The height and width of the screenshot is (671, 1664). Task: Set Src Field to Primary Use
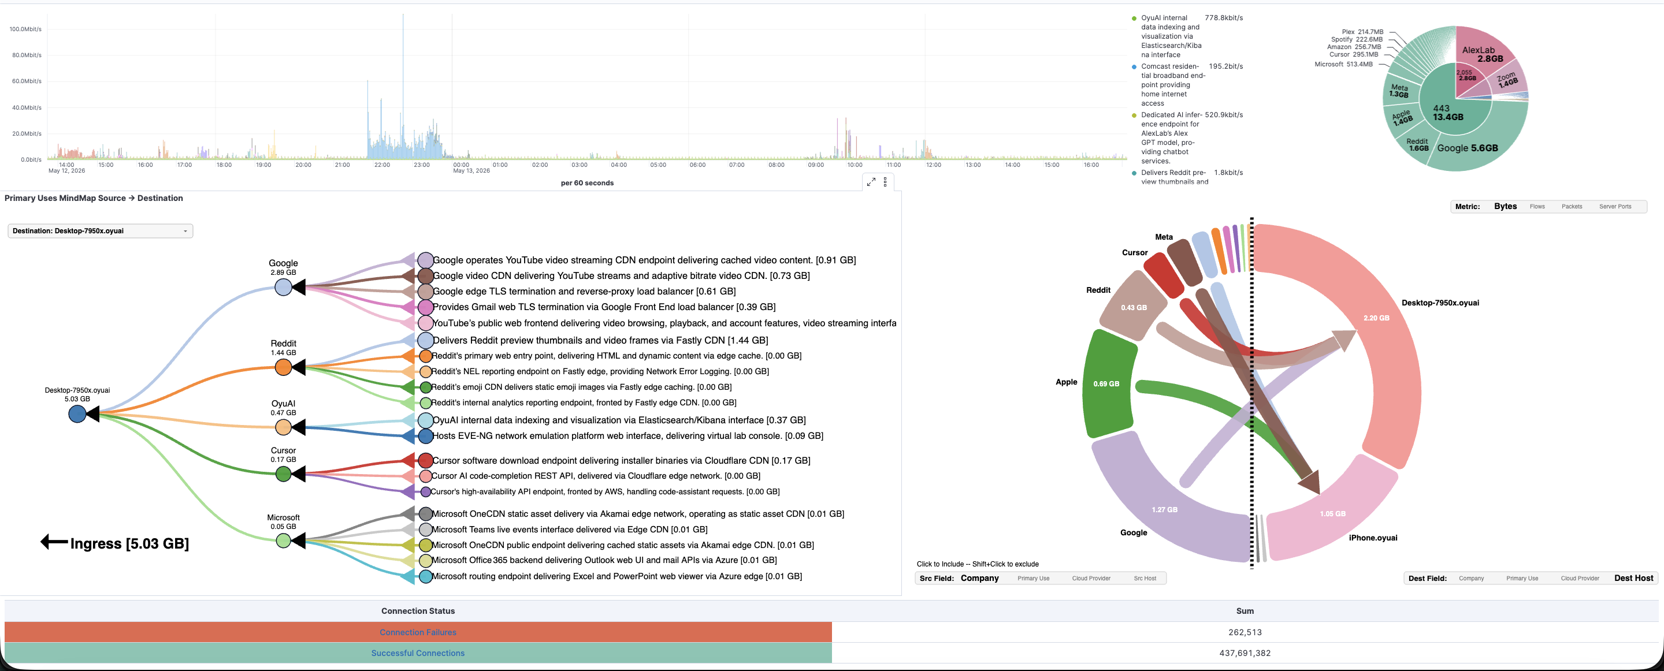tap(1033, 579)
